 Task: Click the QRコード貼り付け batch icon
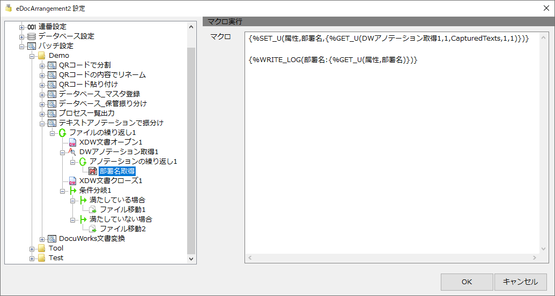click(52, 85)
